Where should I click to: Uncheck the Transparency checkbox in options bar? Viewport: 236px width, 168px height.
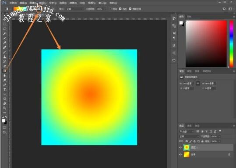130,9
